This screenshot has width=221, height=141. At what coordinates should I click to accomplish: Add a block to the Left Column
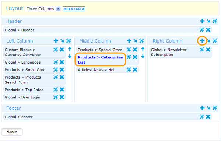56,41
